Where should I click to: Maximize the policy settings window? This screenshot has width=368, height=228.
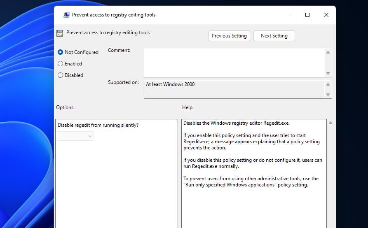click(x=307, y=15)
